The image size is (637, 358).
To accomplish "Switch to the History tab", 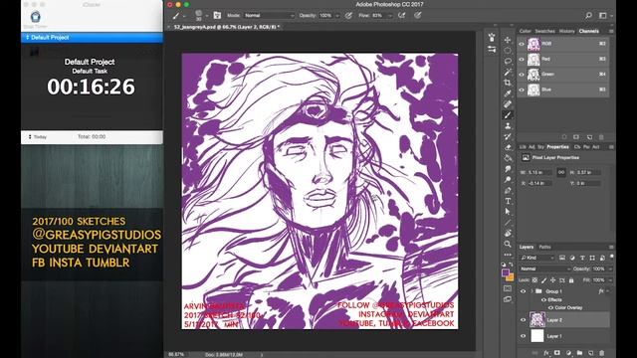I will pyautogui.click(x=566, y=31).
